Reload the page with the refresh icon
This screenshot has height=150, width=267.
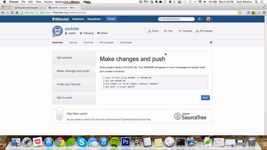(12, 12)
